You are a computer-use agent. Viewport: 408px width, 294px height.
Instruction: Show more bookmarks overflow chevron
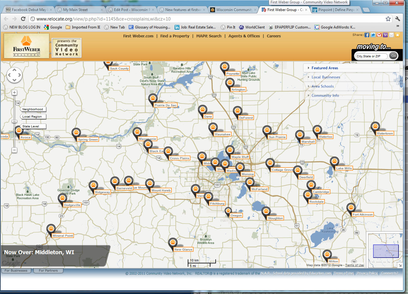pyautogui.click(x=398, y=26)
